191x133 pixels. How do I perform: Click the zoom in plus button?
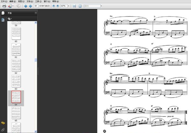[58, 6]
